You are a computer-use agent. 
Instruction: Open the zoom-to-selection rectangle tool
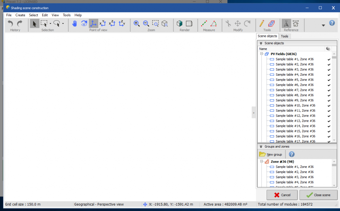pos(155,23)
